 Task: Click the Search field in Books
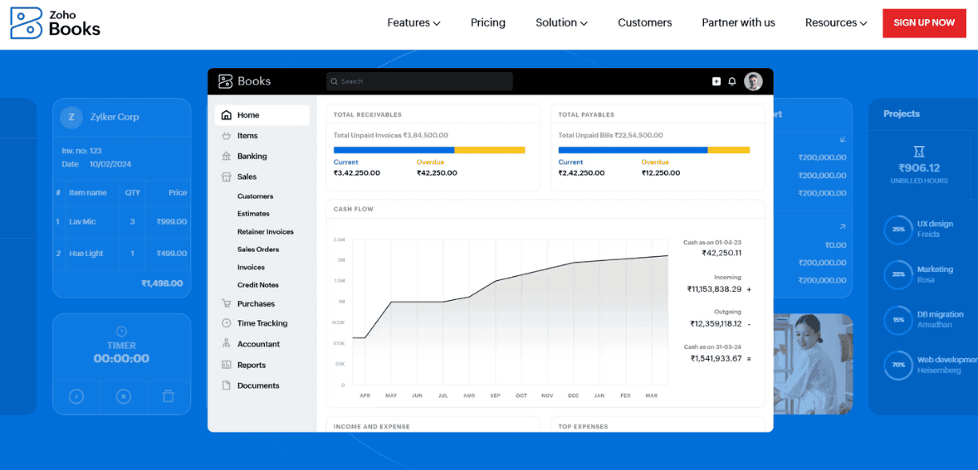pyautogui.click(x=419, y=81)
